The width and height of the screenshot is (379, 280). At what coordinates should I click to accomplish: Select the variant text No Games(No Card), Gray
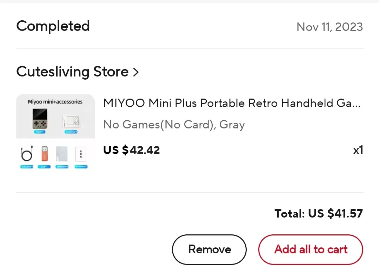(174, 125)
